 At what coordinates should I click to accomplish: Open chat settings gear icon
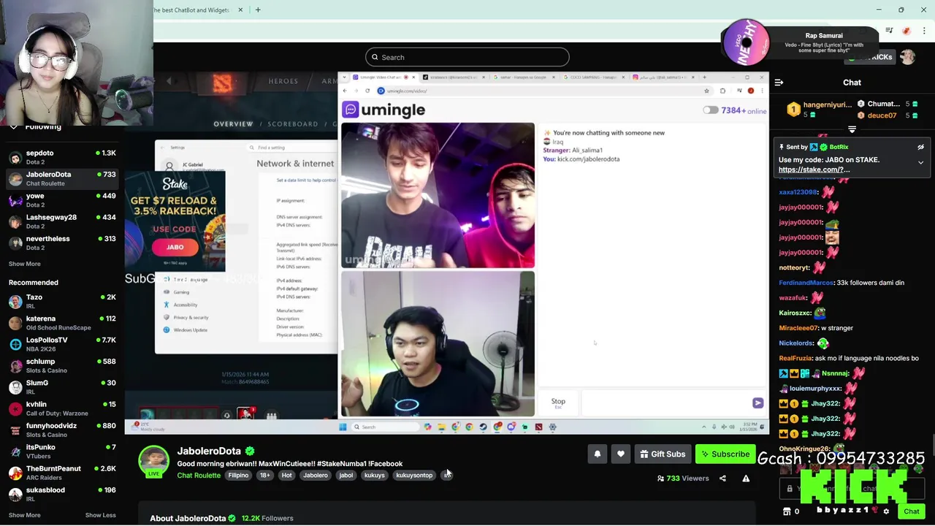(x=886, y=511)
